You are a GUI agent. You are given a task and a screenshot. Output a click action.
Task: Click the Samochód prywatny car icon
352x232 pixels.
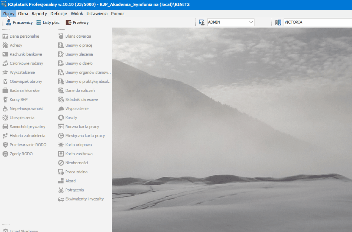(x=5, y=127)
